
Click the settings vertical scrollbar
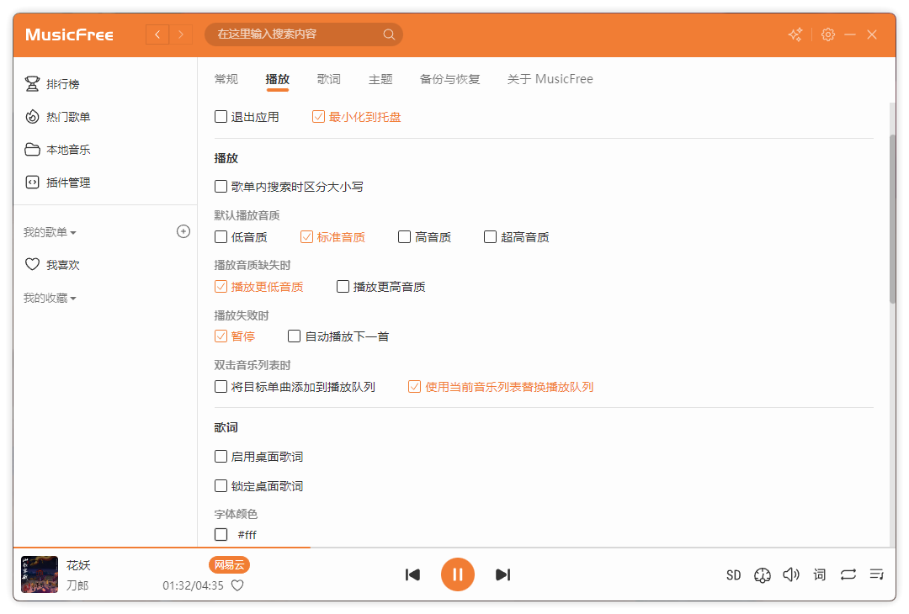(x=892, y=219)
